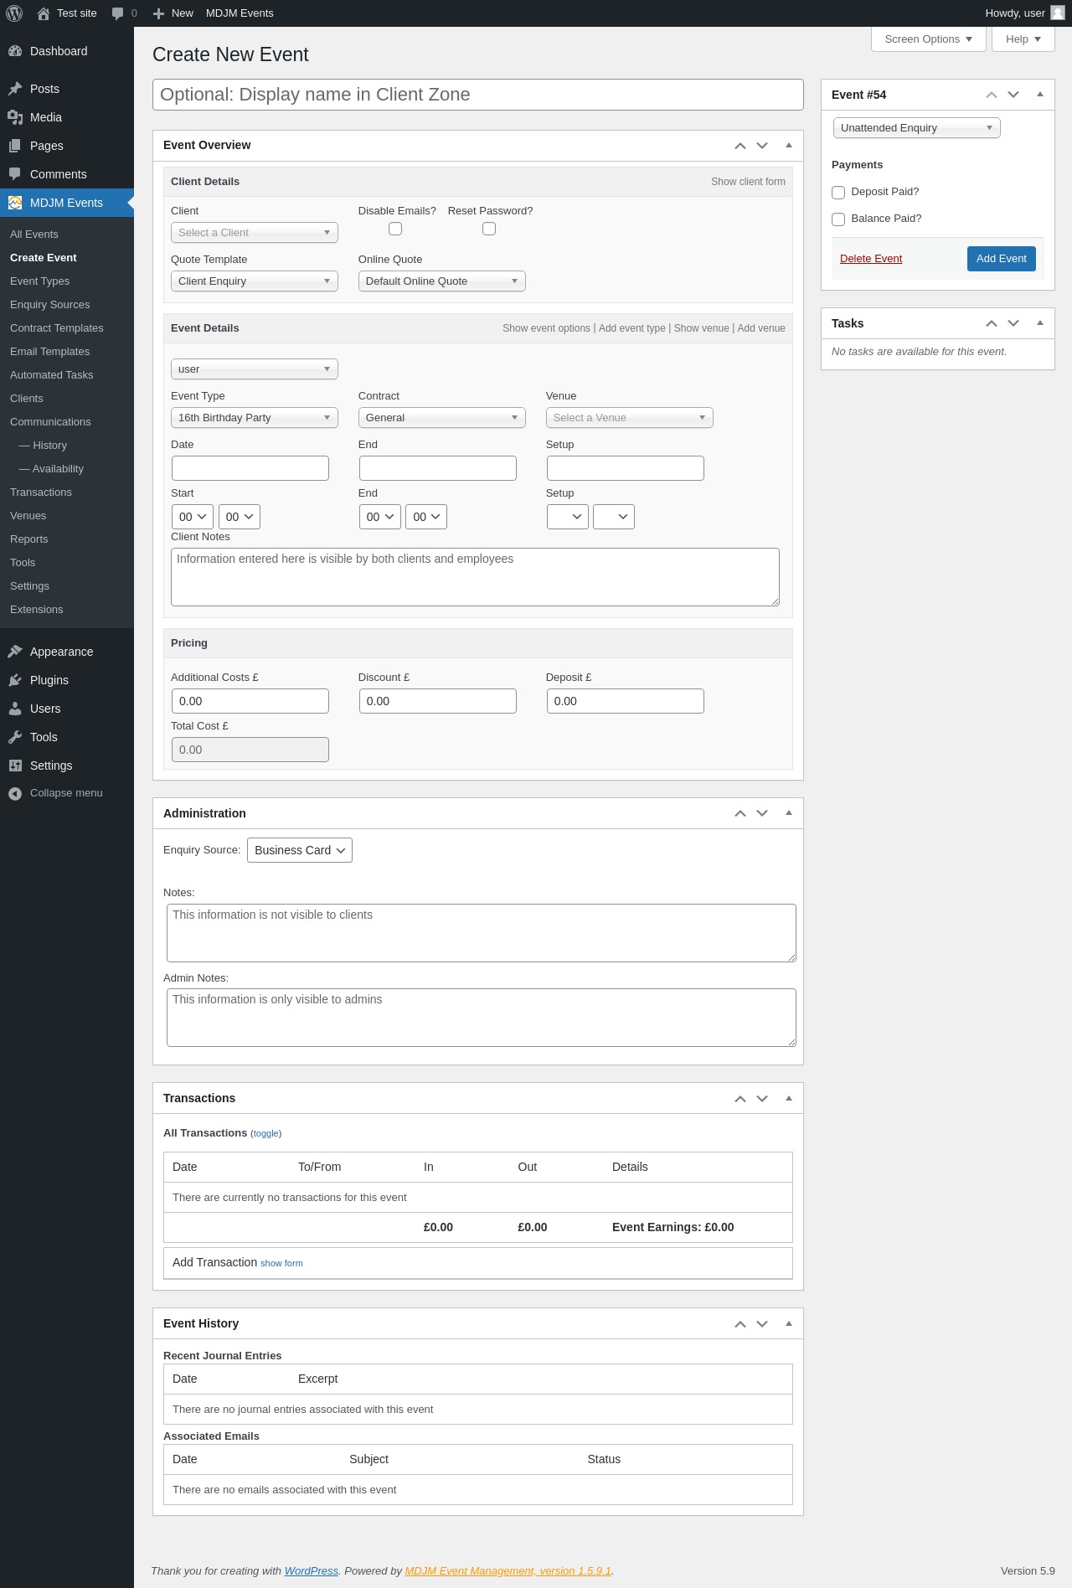Click the WordPress logo icon in admin bar
1072x1588 pixels.
[x=14, y=13]
